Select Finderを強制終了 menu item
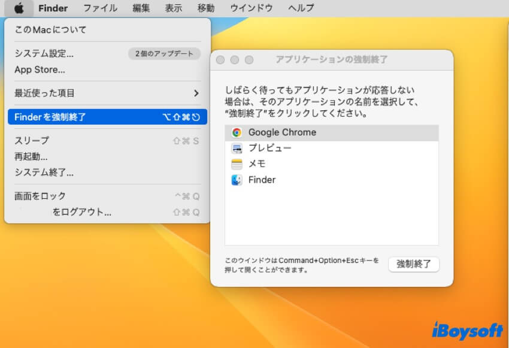Image resolution: width=509 pixels, height=348 pixels. tap(107, 117)
